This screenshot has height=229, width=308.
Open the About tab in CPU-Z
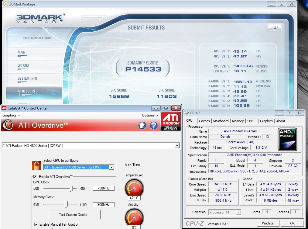[280, 121]
